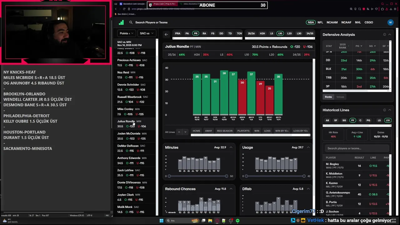Select the FS stat pill
The height and width of the screenshot is (225, 400).
(x=213, y=33)
